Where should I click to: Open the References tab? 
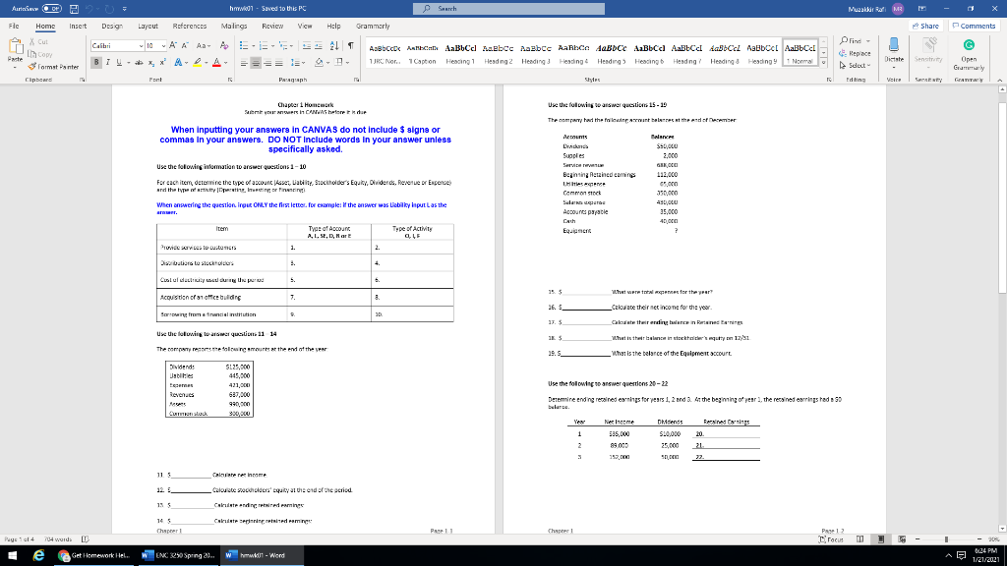[x=190, y=27]
